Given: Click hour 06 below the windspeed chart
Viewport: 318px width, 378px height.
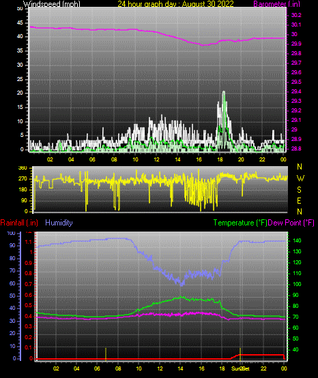Looking at the screenshot, I should click(92, 159).
